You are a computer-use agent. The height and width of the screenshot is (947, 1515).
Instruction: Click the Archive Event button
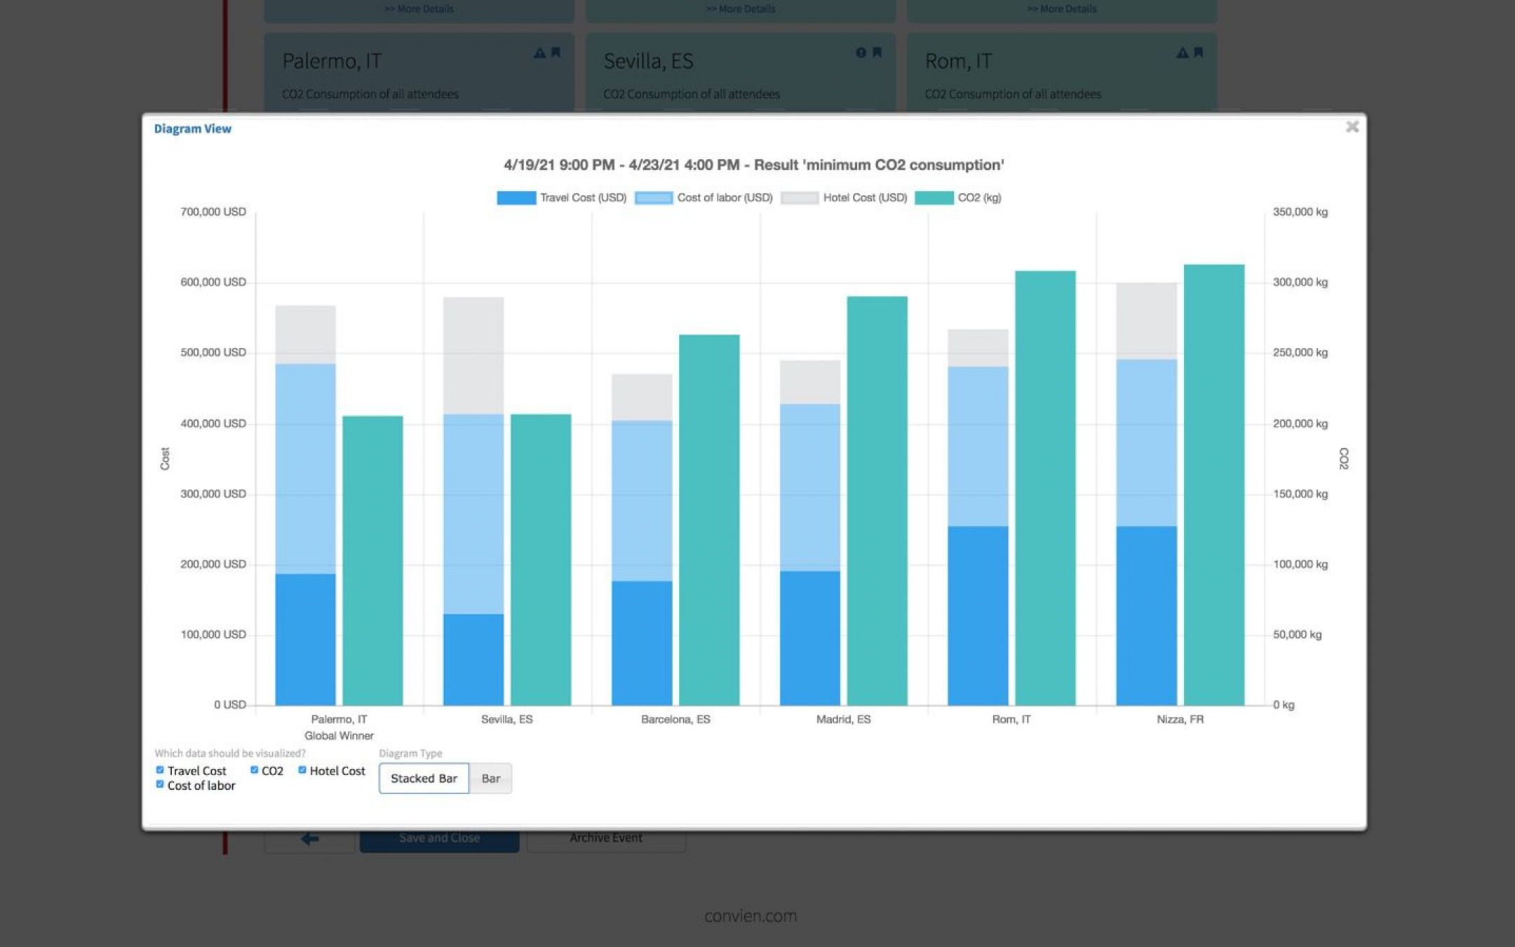click(606, 839)
